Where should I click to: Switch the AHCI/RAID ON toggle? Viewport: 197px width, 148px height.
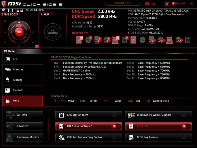(186, 126)
